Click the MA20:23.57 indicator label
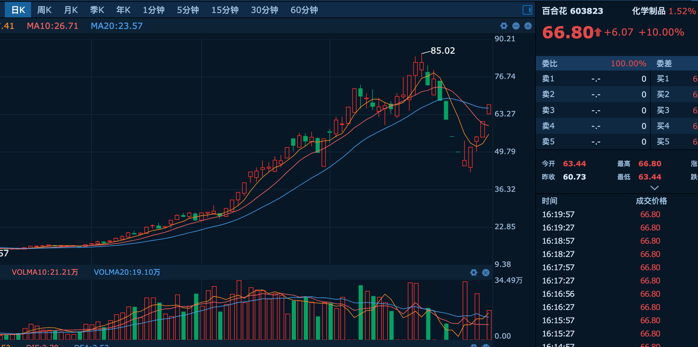 tap(117, 26)
